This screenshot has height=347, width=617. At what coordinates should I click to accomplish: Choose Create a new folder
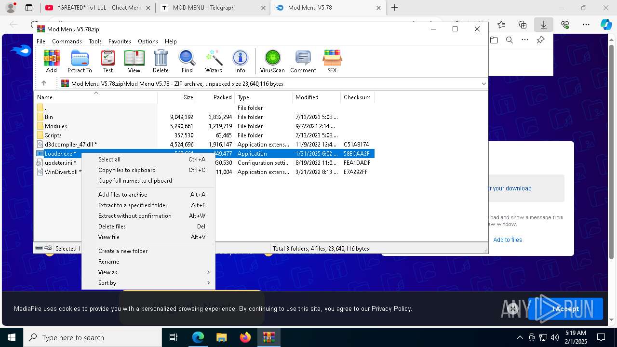tap(148, 251)
